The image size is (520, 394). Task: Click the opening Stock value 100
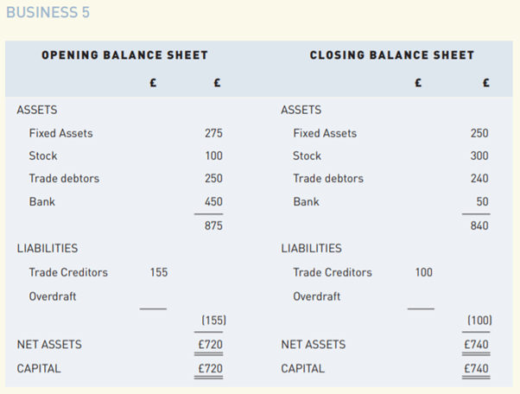(213, 156)
